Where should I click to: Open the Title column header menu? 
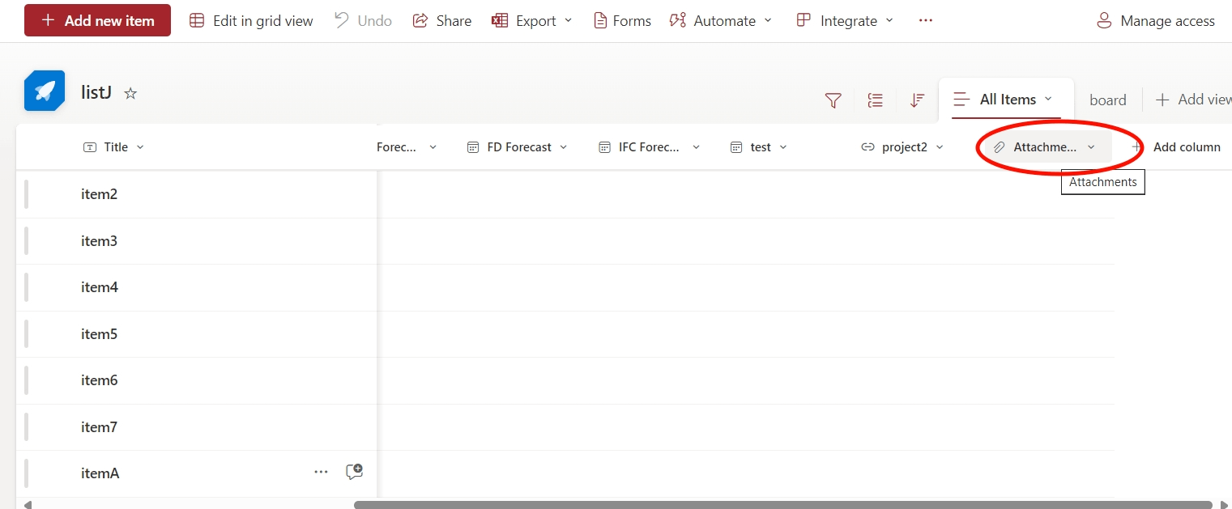114,147
